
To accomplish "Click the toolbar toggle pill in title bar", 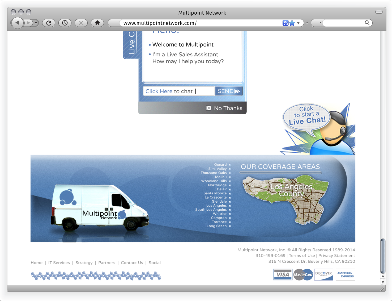I will (x=379, y=12).
